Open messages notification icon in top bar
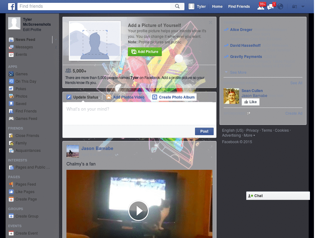The width and height of the screenshot is (318, 238). point(271,7)
